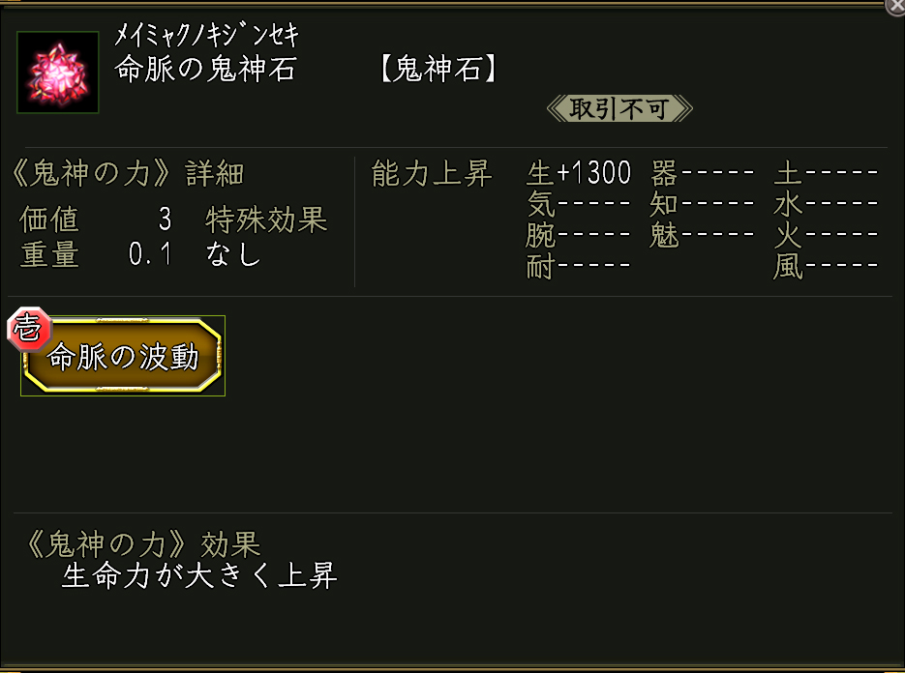Click the 【鬼神石】 item category label

439,71
